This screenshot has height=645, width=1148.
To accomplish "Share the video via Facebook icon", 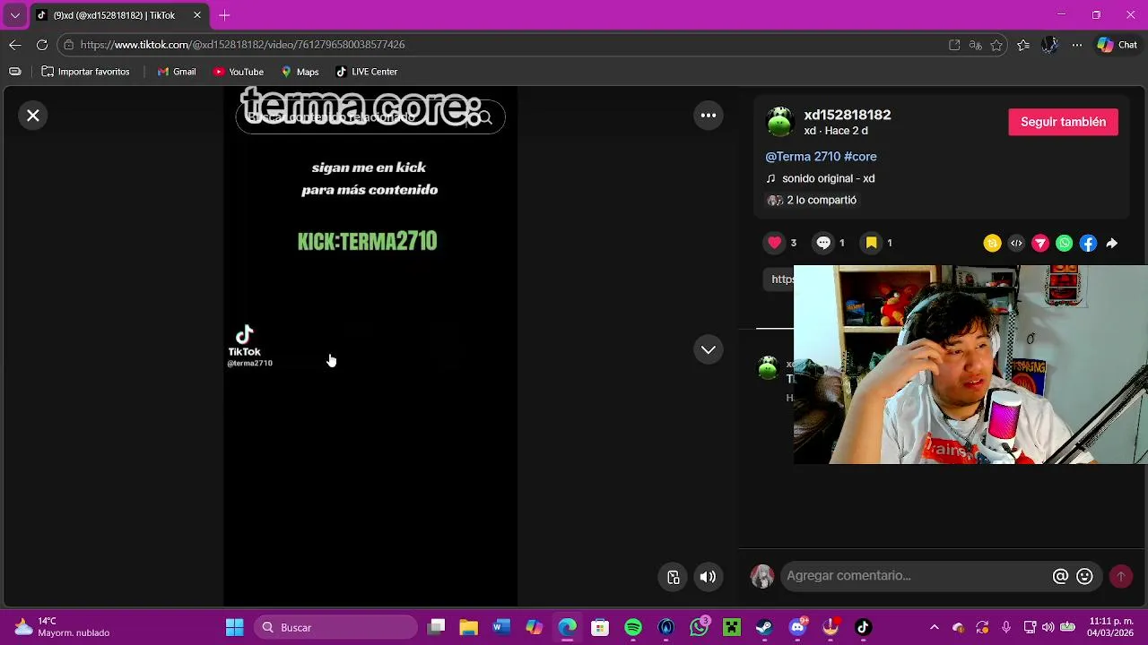I will (1088, 244).
